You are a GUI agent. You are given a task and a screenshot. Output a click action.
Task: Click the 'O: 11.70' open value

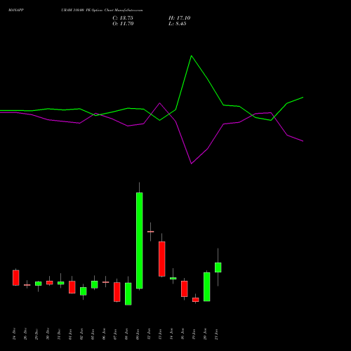(123, 24)
